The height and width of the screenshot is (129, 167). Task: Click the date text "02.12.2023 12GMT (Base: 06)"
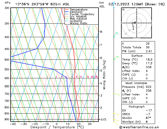coord(136,4)
